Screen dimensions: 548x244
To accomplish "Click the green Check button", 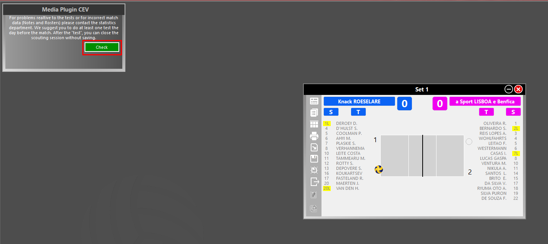I will (102, 47).
